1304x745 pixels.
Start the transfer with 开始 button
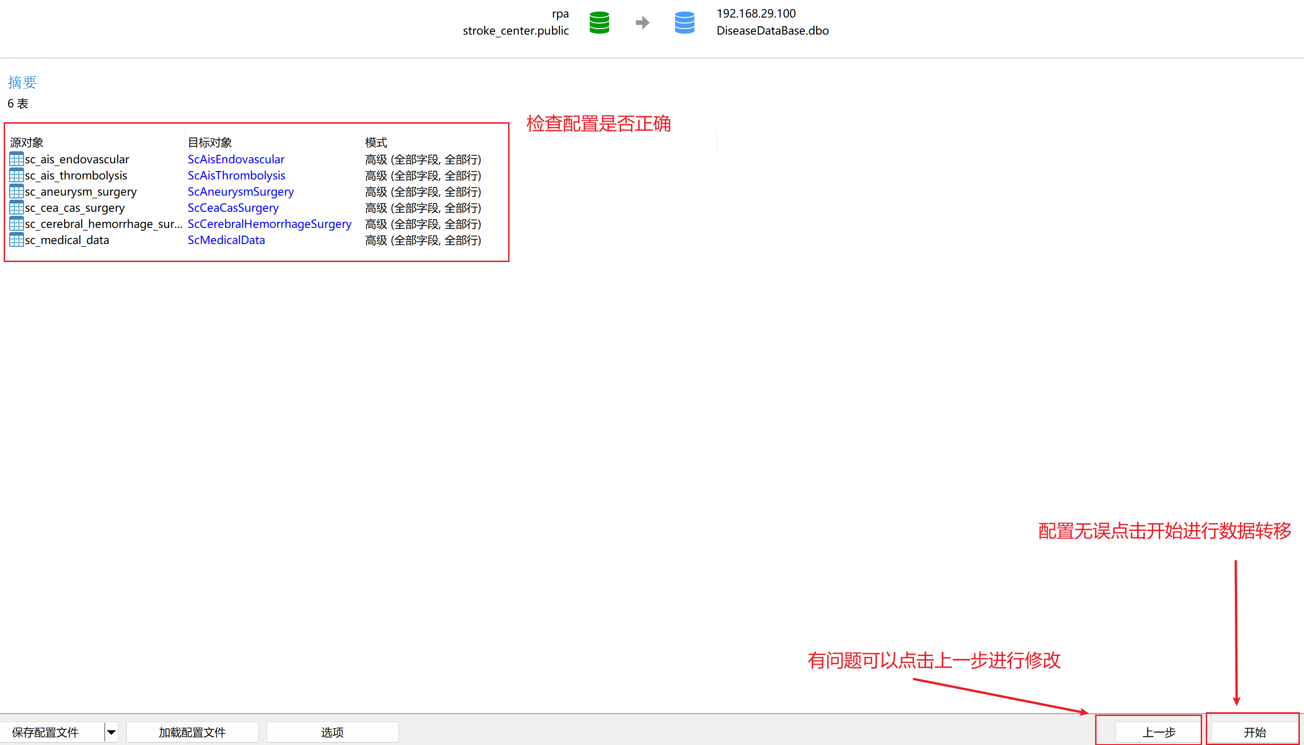[1254, 732]
